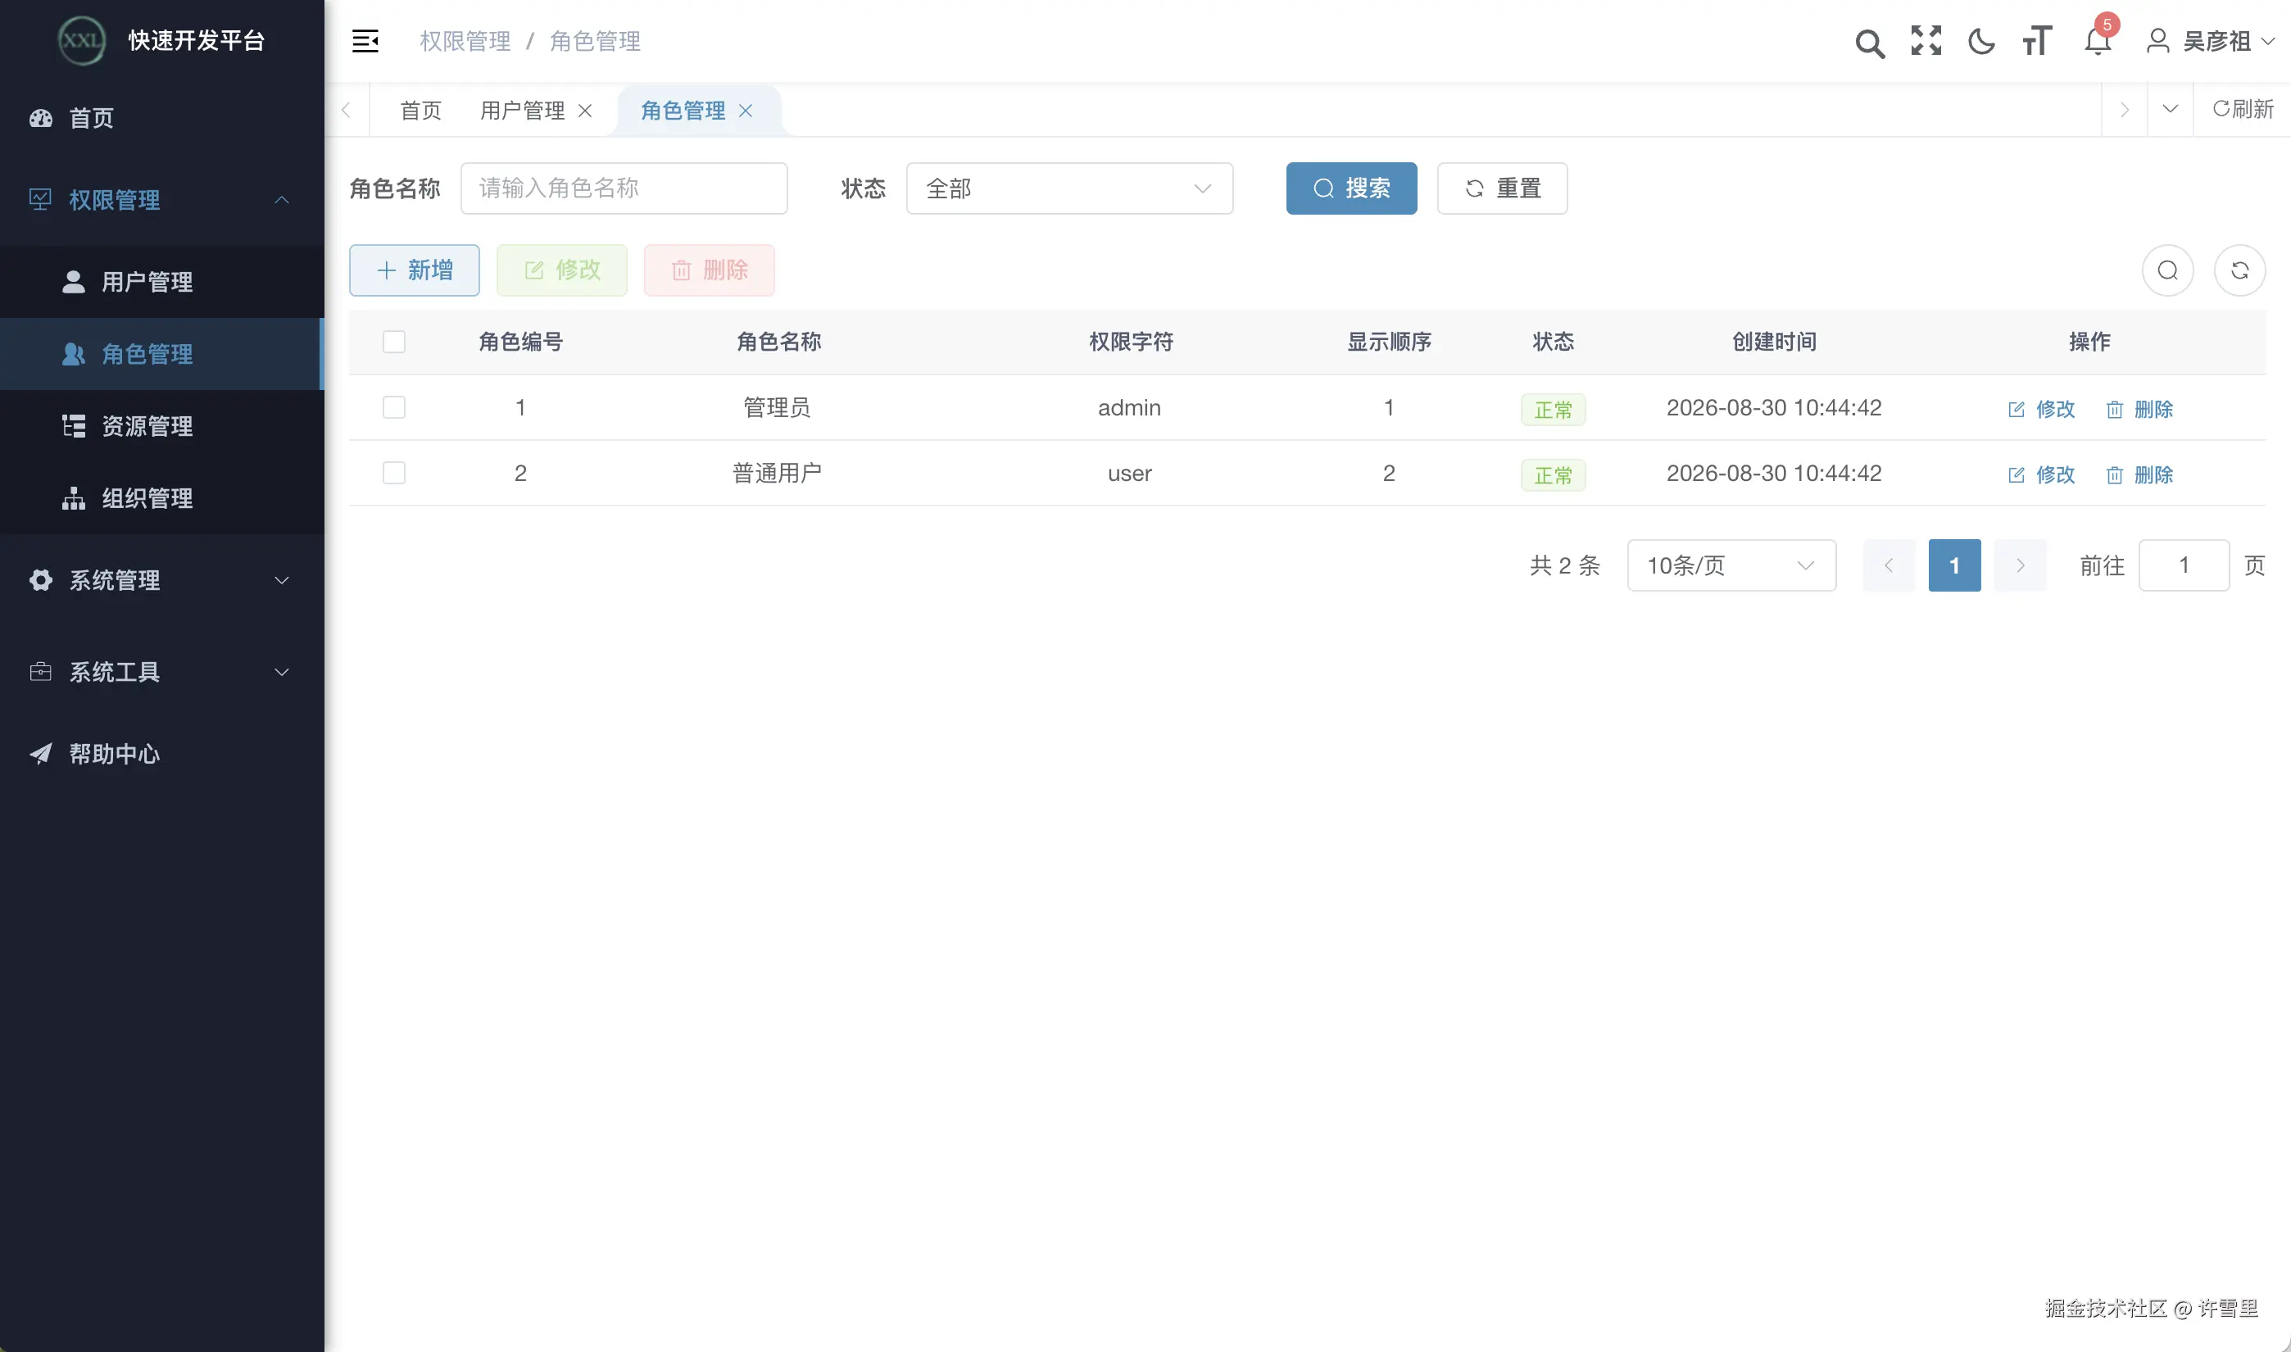The image size is (2291, 1352).
Task: Switch to the 首页 tab
Action: click(421, 111)
